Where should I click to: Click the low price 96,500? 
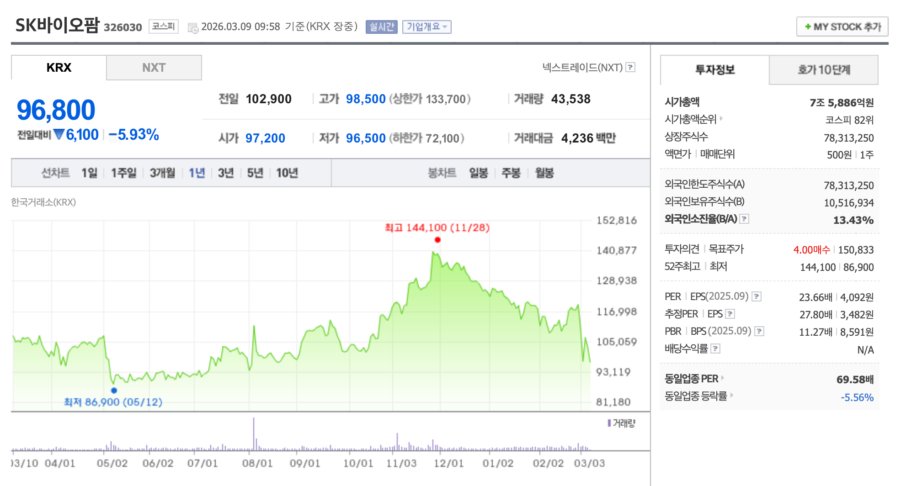(x=366, y=138)
